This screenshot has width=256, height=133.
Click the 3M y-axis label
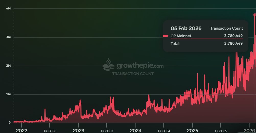click(x=8, y=37)
